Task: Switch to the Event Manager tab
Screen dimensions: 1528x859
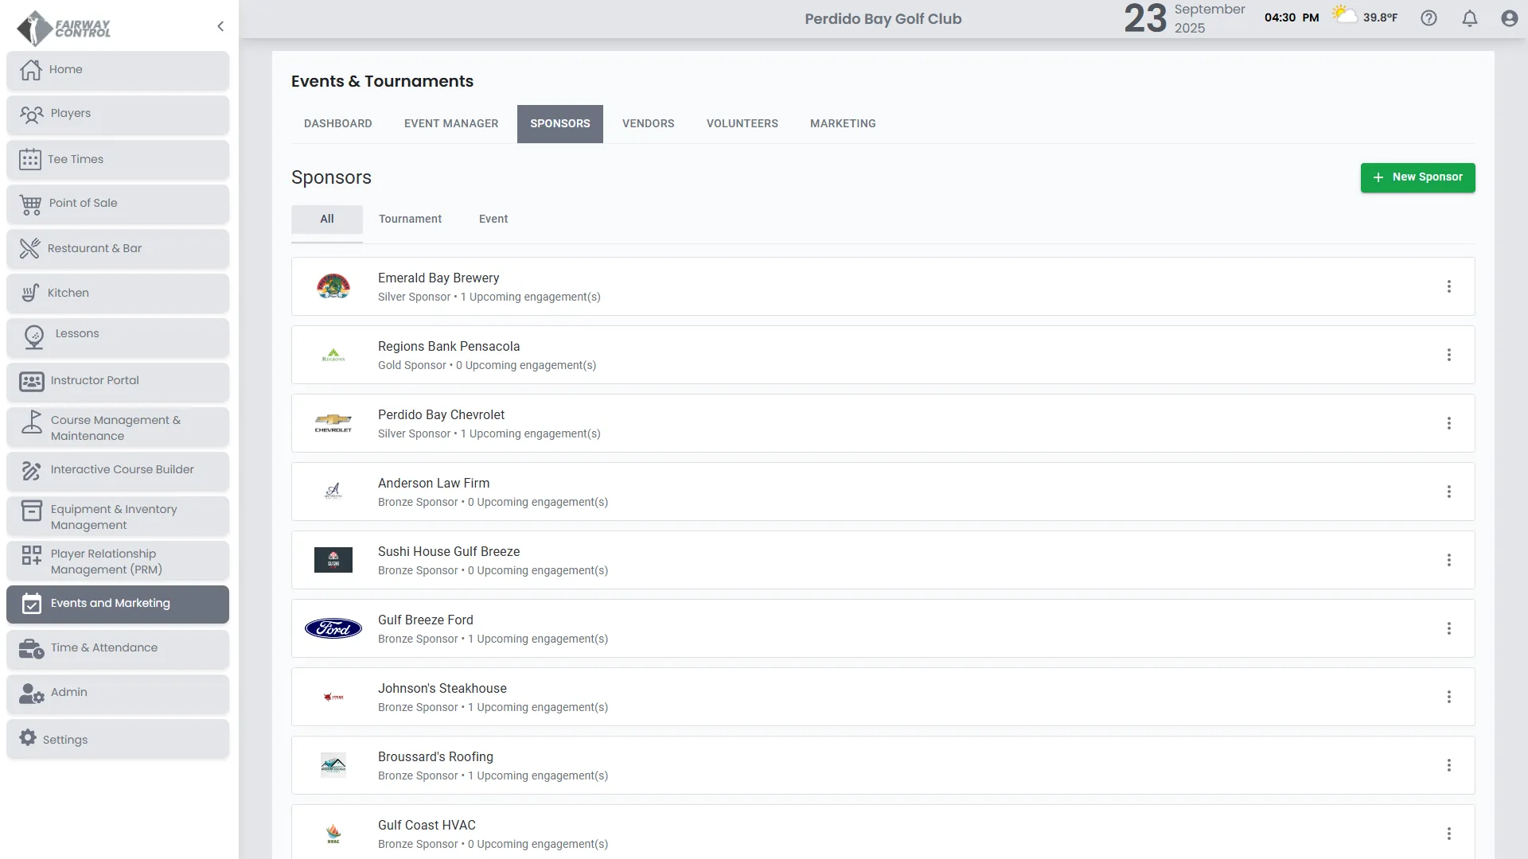Action: pos(450,123)
